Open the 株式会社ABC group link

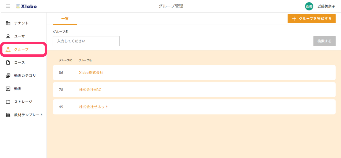click(90, 90)
